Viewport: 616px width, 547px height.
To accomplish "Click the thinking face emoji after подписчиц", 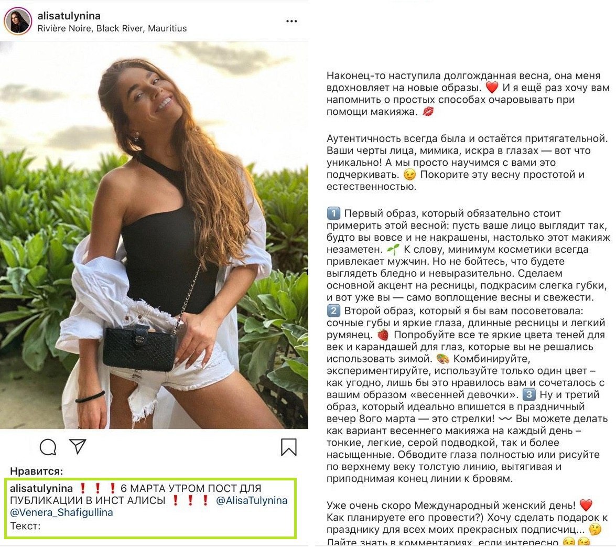I will 596,530.
